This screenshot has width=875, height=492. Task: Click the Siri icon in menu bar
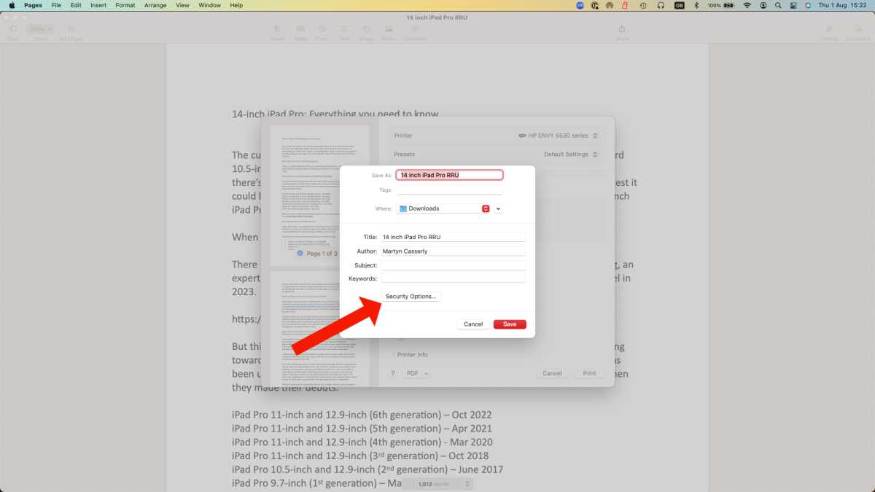808,5
